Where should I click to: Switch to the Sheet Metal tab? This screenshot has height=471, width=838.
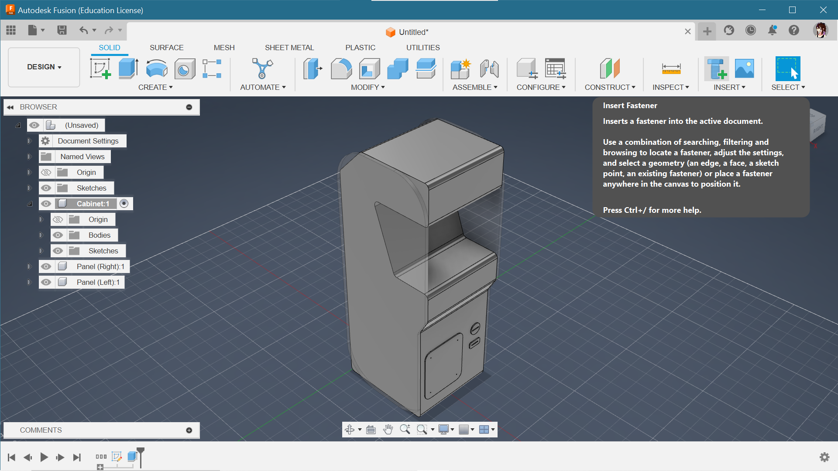click(x=289, y=47)
